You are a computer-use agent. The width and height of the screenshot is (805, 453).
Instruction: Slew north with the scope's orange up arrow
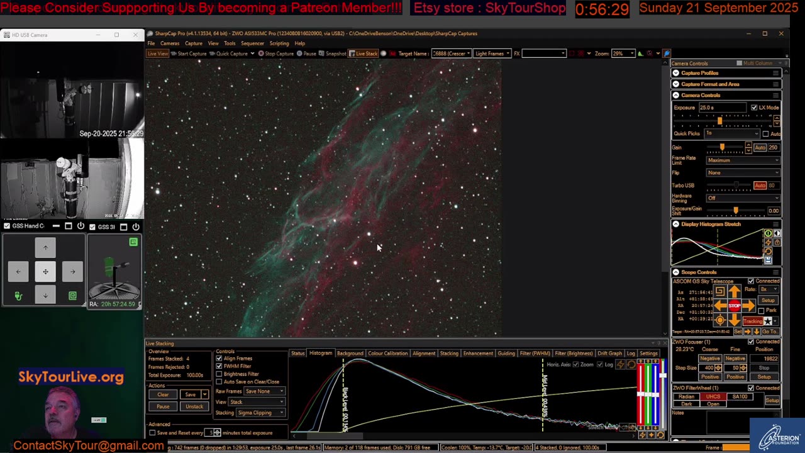coord(735,293)
